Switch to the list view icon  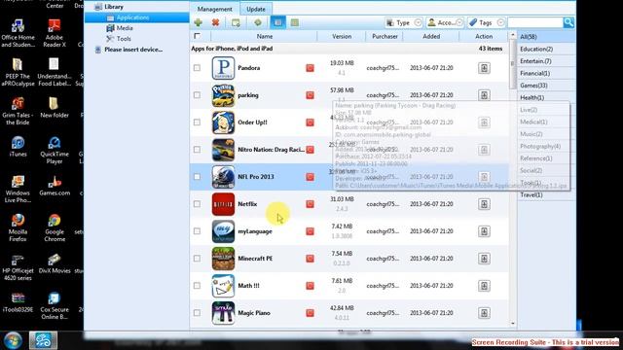277,22
